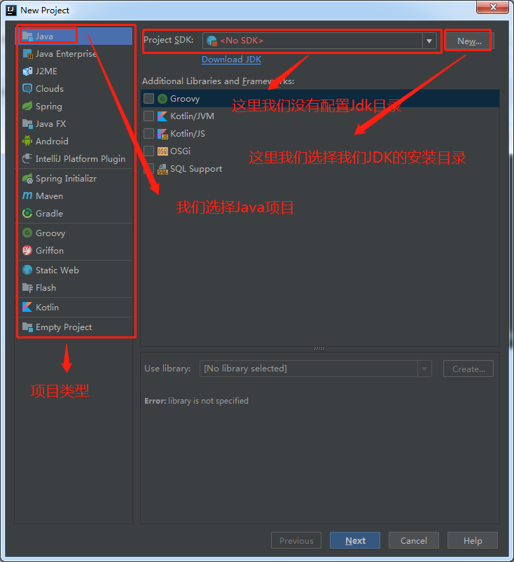
Task: Select the IntelliJ Platform Plugin label
Action: 81,159
